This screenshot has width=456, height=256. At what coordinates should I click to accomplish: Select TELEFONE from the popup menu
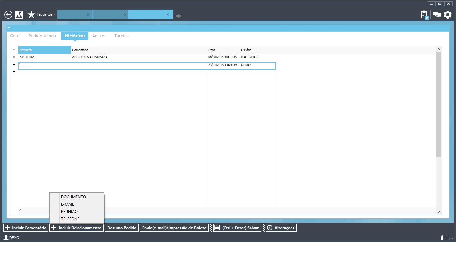(x=70, y=219)
